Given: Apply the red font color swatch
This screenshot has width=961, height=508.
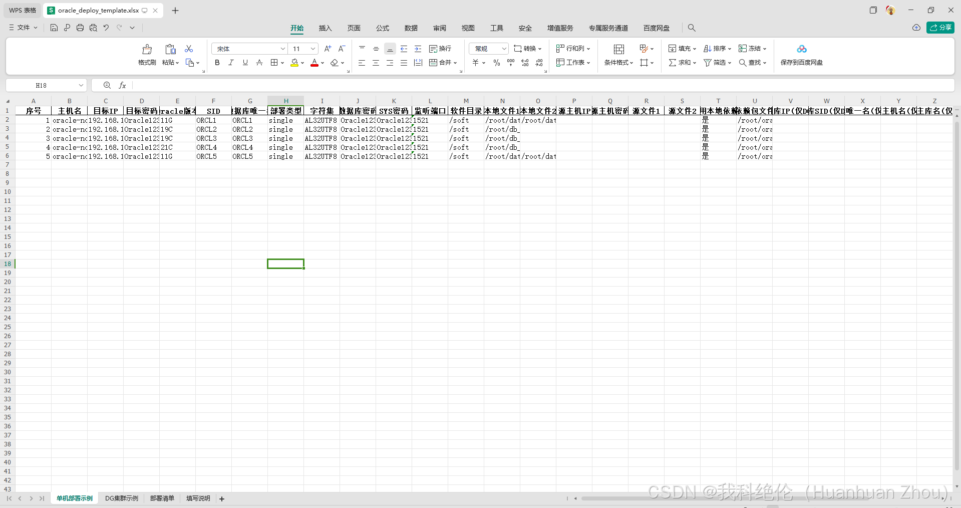Looking at the screenshot, I should (314, 63).
